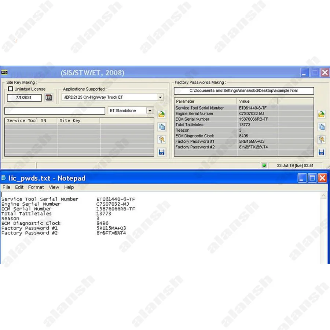Expand the Applications Supported dropdown
The image size is (330, 330).
pyautogui.click(x=160, y=97)
